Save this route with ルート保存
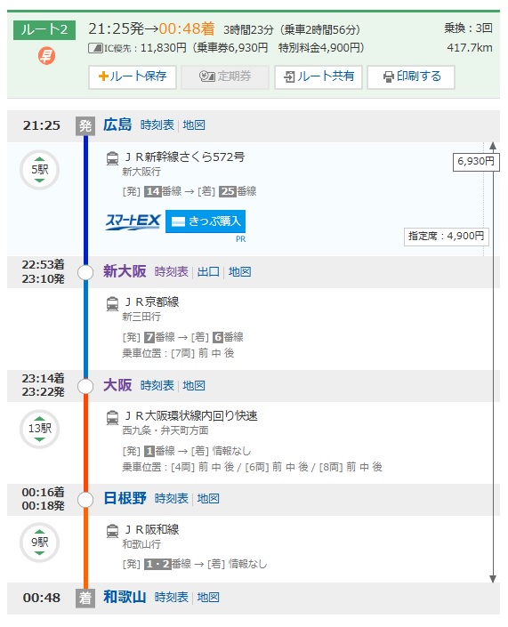The image size is (508, 627). [133, 76]
